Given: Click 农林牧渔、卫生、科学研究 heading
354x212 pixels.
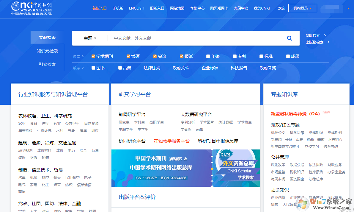Looking at the screenshot, I should pos(45,116).
